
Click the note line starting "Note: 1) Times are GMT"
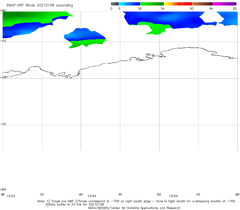coord(136,201)
